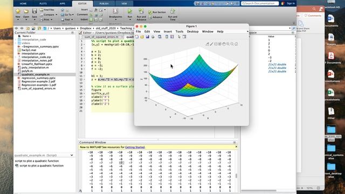Open the Insert menu in Figure 1
The height and width of the screenshot is (194, 345).
pyautogui.click(x=168, y=32)
